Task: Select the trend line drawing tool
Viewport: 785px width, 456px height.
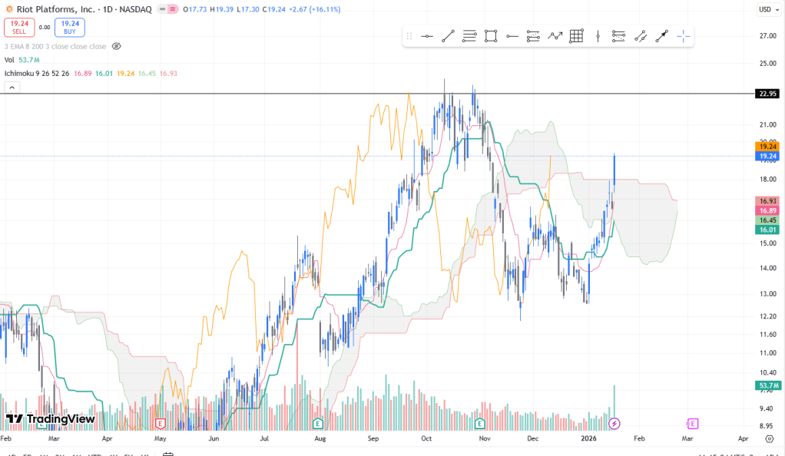Action: [449, 36]
